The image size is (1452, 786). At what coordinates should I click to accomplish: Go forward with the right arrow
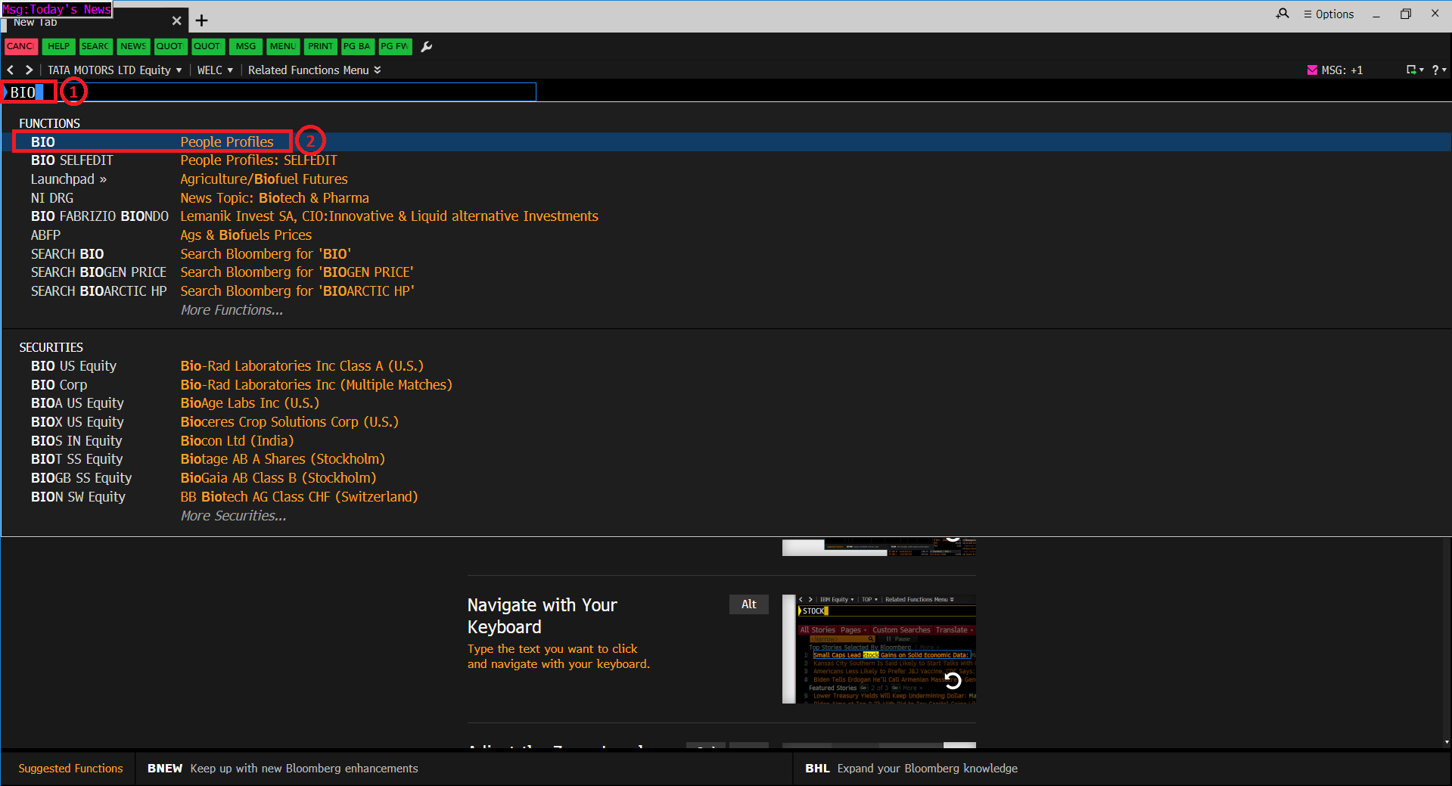click(x=29, y=70)
